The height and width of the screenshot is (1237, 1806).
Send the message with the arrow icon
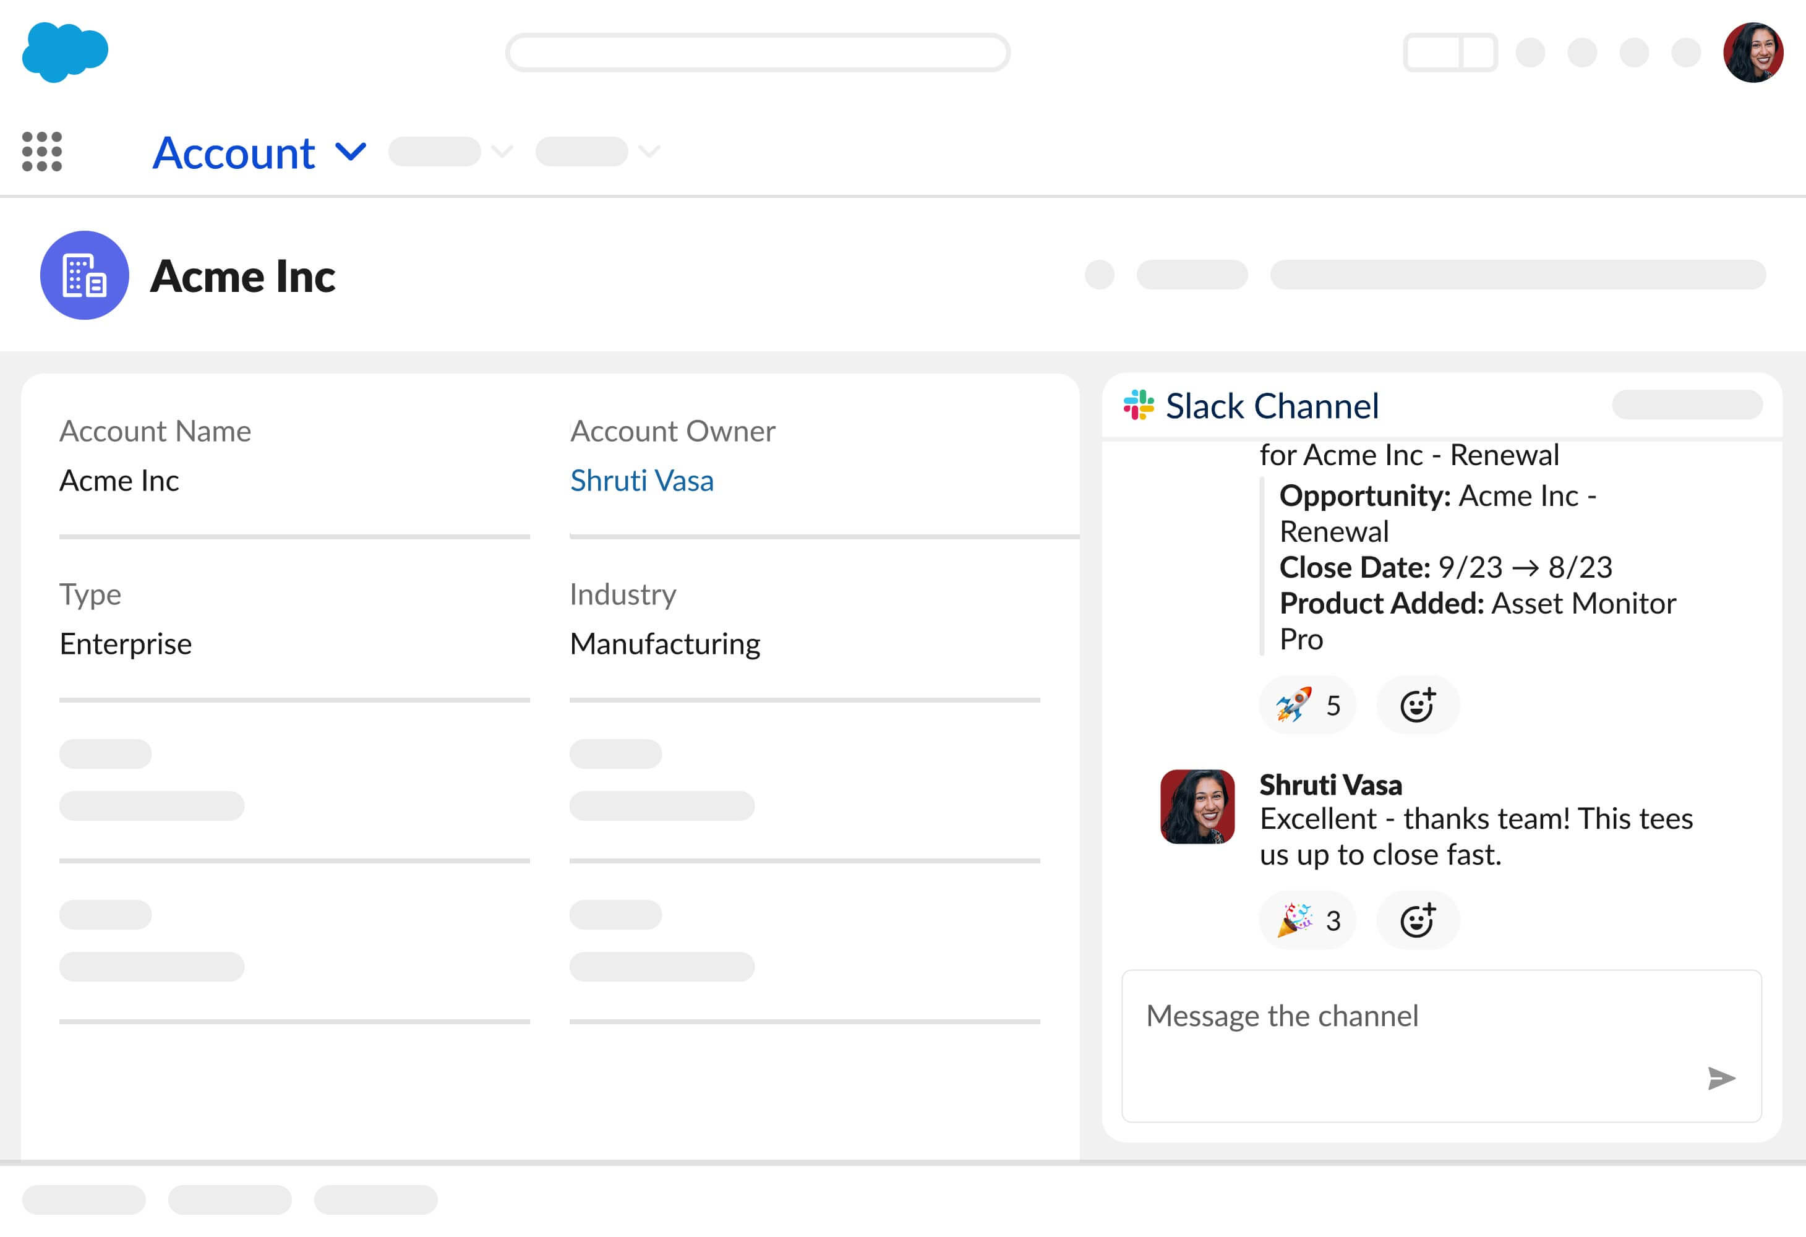[x=1721, y=1079]
